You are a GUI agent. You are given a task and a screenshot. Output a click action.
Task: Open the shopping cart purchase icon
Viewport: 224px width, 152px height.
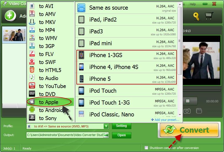pos(209,16)
